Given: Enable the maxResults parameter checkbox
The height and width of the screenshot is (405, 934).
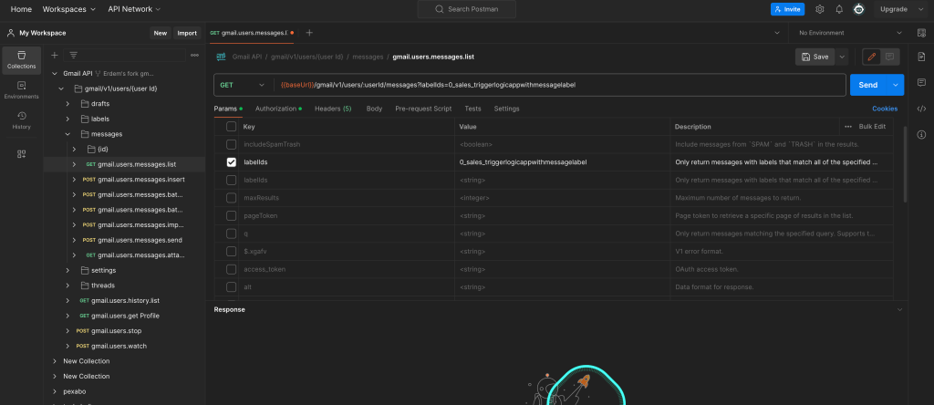Looking at the screenshot, I should tap(231, 198).
